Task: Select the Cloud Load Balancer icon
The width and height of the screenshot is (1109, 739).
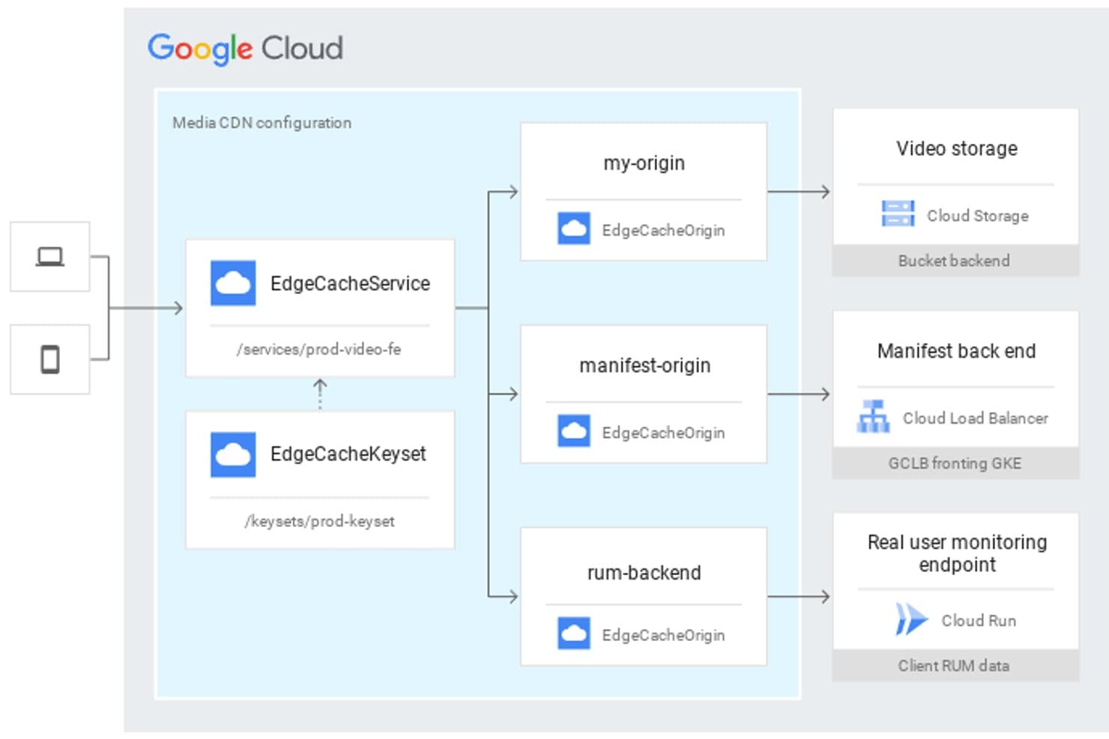Action: coord(873,416)
